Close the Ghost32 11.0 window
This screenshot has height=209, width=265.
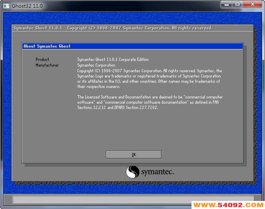click(x=252, y=4)
